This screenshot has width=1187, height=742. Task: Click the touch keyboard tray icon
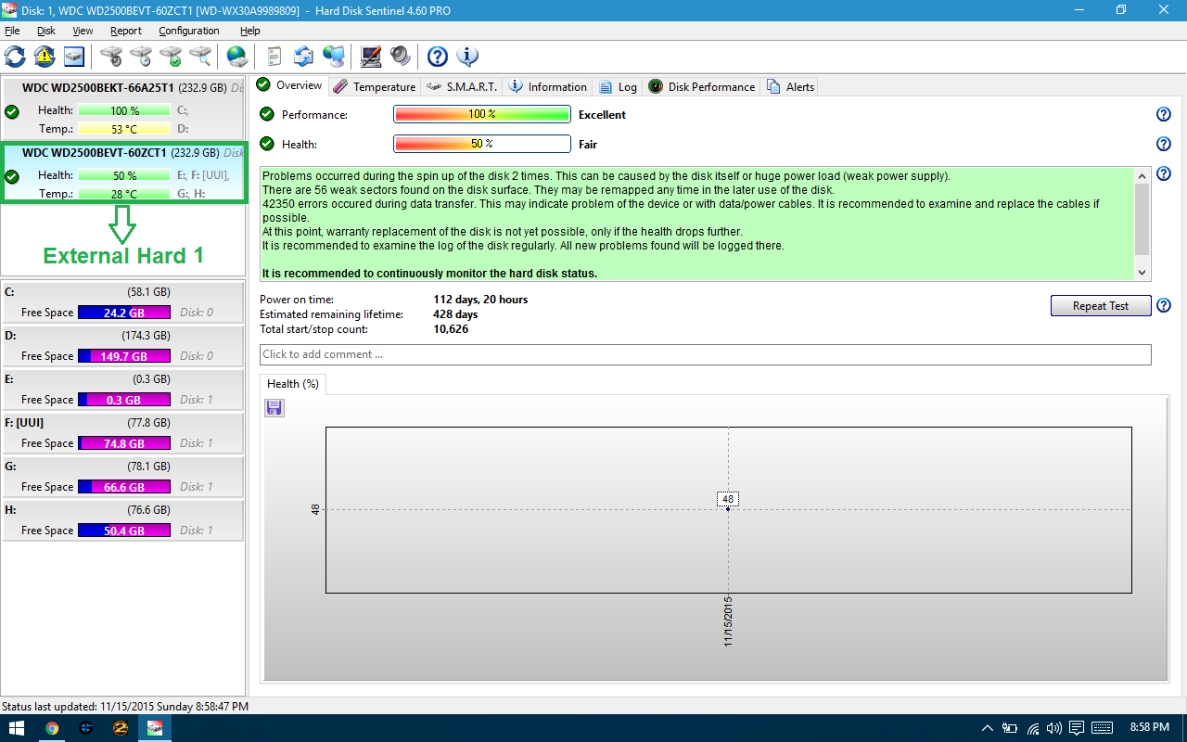coord(1102,728)
